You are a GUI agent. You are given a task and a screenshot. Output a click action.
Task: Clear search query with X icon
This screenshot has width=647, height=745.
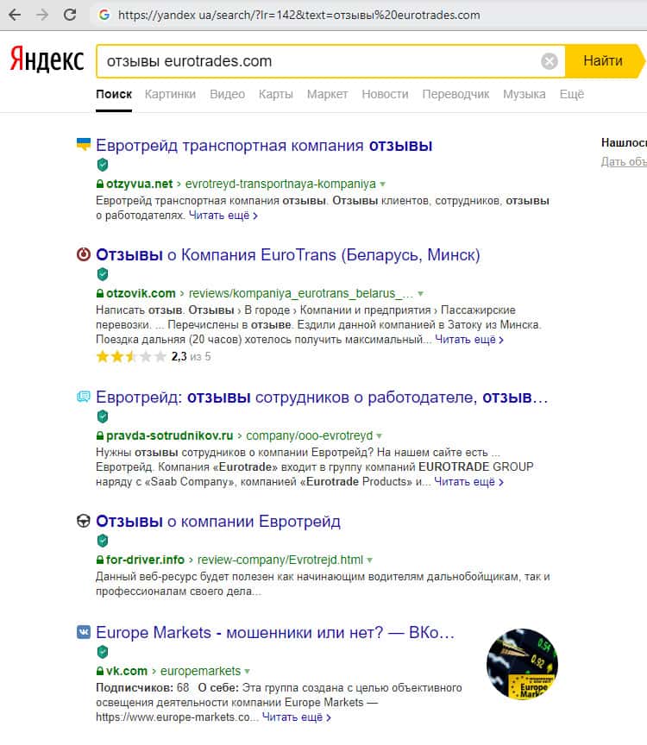549,61
